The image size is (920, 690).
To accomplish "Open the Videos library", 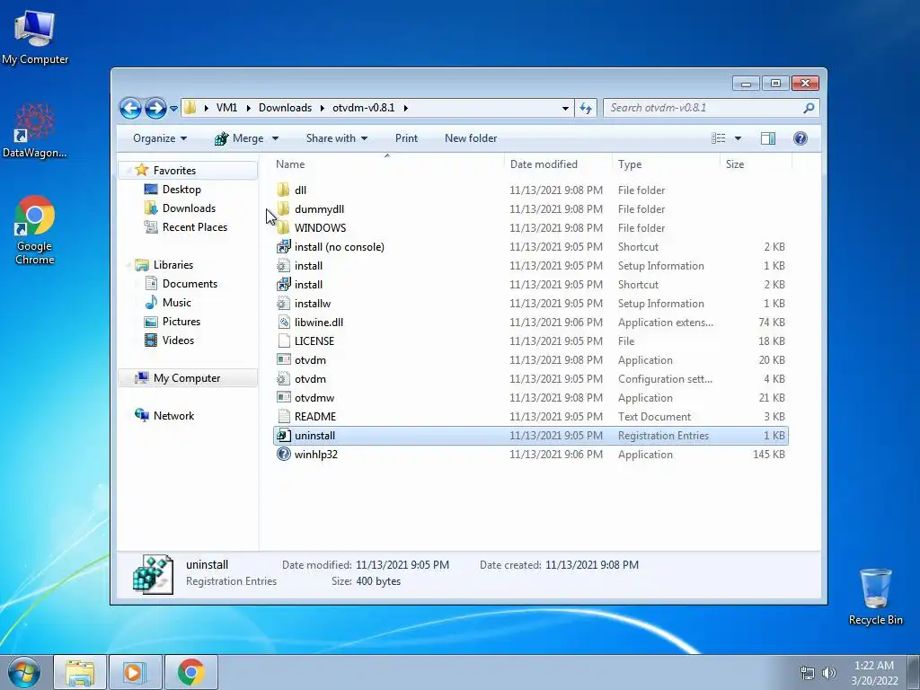I will point(178,341).
